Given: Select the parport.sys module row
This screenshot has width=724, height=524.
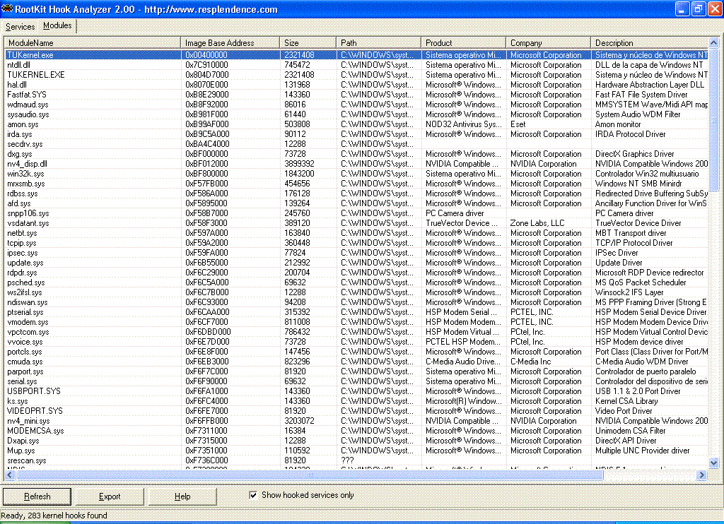Looking at the screenshot, I should pos(356,371).
